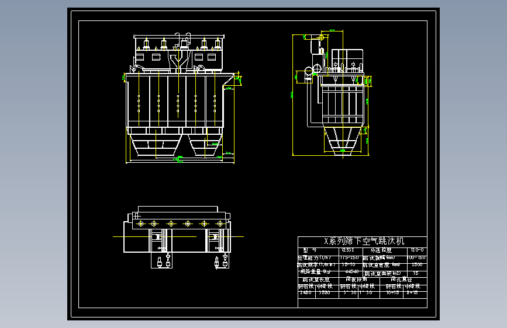Click the 跳汰室长度 header cell
Viewport: 507px width, 328px height.
[316, 279]
